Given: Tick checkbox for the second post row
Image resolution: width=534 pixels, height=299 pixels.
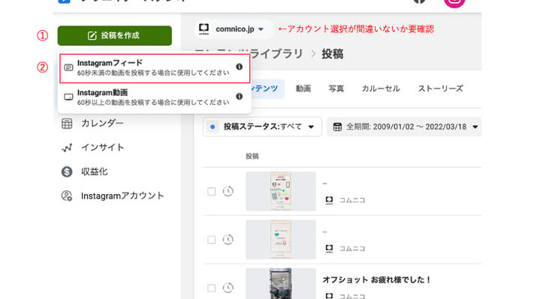Looking at the screenshot, I should tap(212, 240).
